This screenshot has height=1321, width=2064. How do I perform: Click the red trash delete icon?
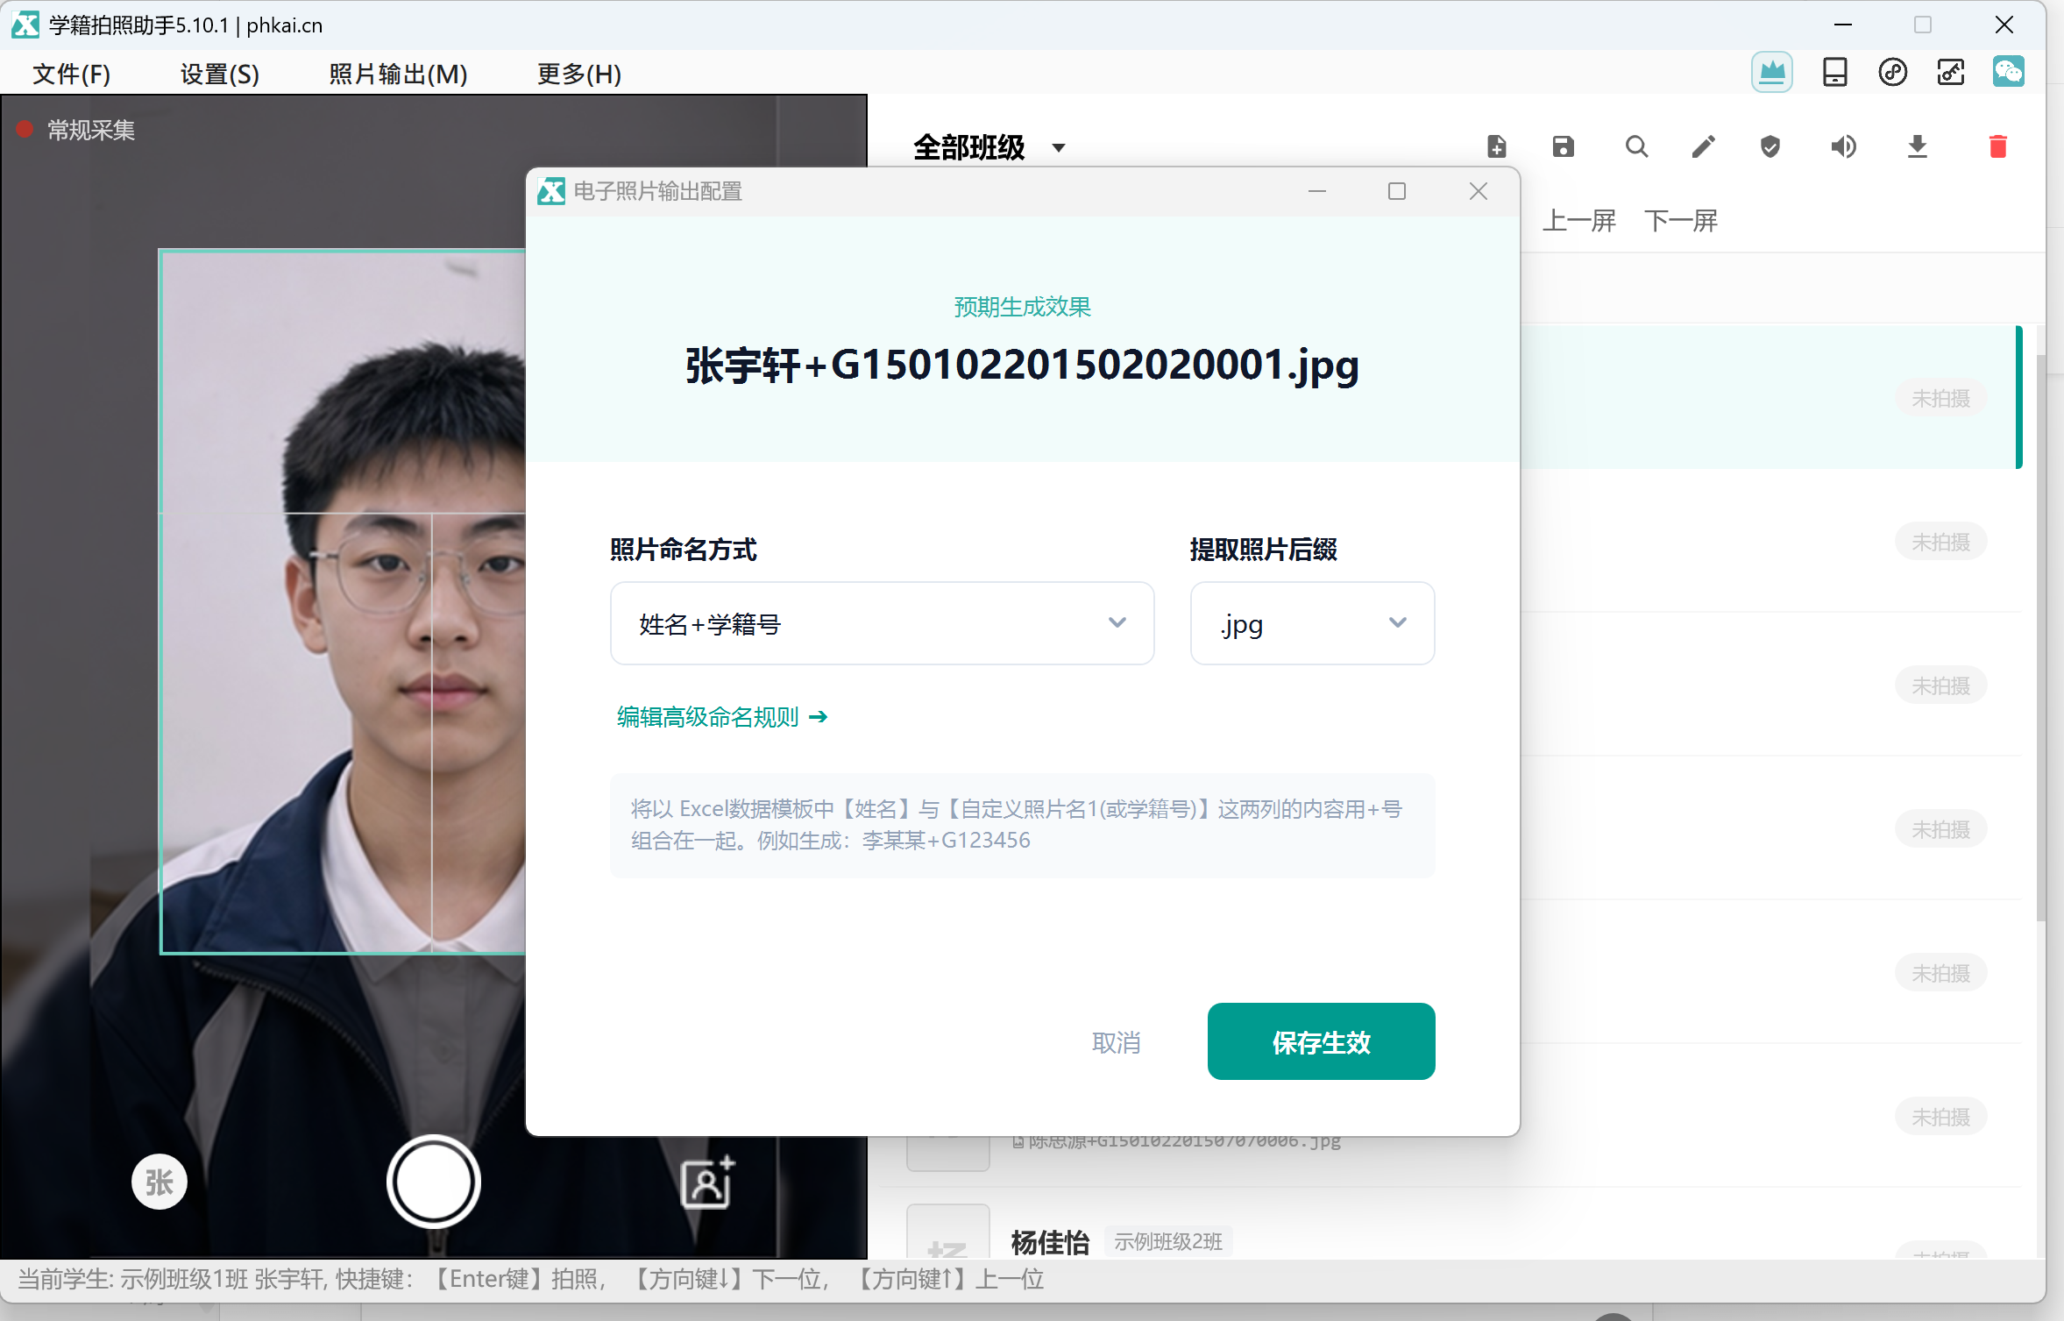click(x=1997, y=146)
